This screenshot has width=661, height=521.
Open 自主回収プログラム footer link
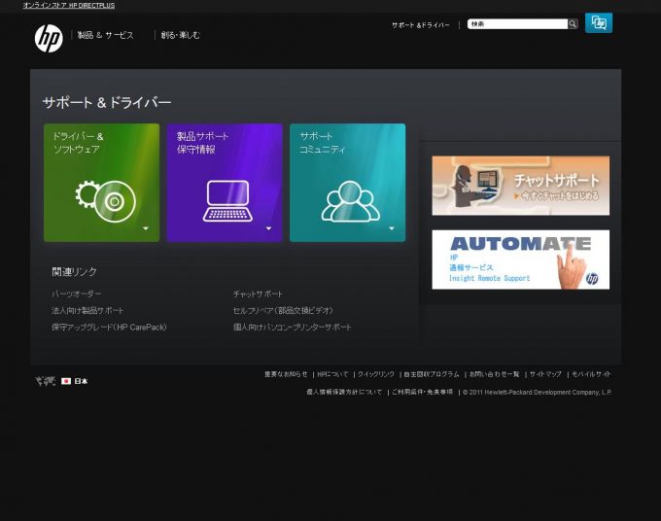click(432, 374)
